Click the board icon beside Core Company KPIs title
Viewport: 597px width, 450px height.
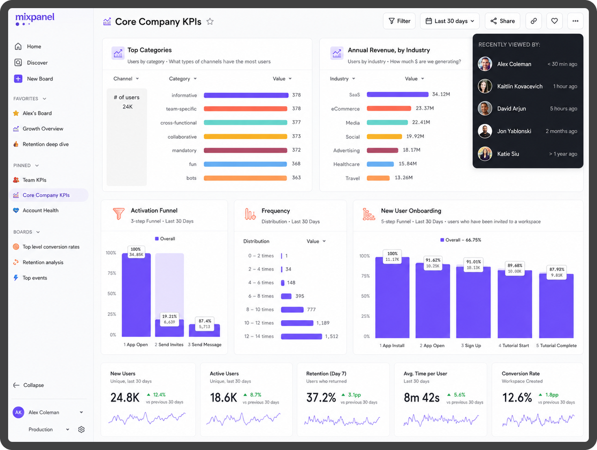pos(107,22)
